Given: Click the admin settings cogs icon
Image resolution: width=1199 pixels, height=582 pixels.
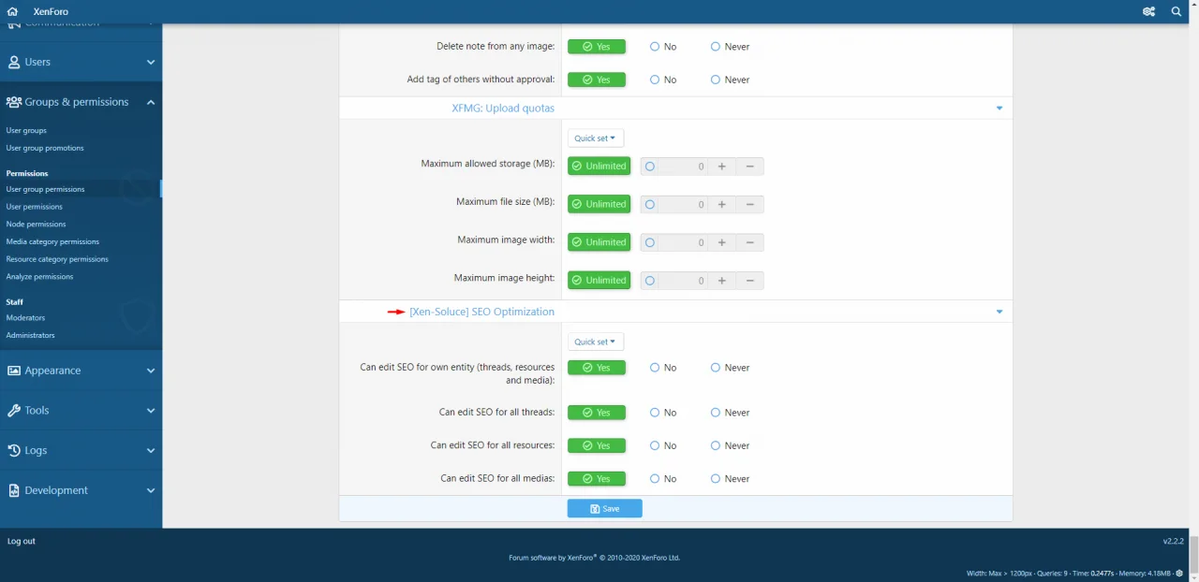Looking at the screenshot, I should coord(1148,11).
